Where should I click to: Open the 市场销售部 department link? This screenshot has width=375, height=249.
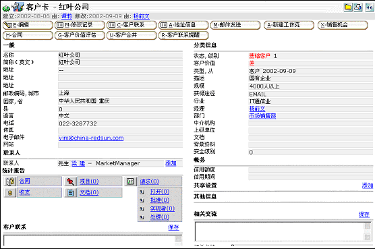(262, 116)
